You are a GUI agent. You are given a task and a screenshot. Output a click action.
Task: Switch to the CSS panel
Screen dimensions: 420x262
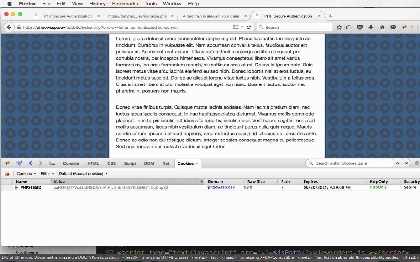(112, 163)
